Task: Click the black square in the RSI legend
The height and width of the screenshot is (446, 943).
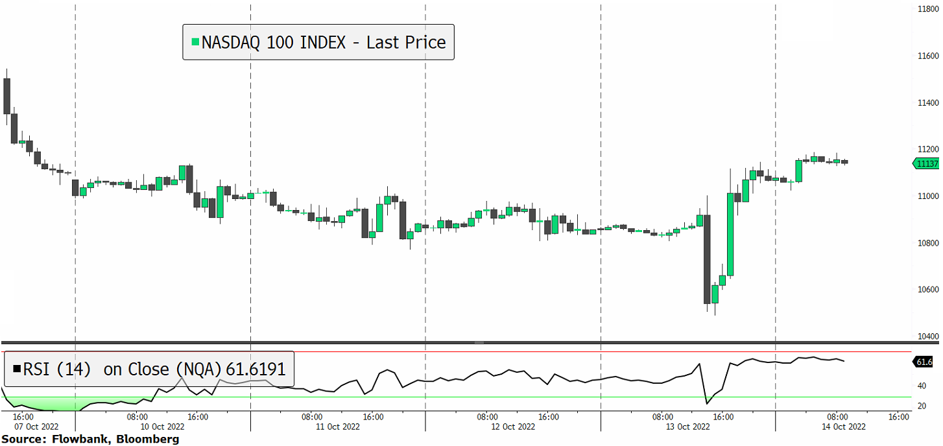Action: tap(16, 370)
